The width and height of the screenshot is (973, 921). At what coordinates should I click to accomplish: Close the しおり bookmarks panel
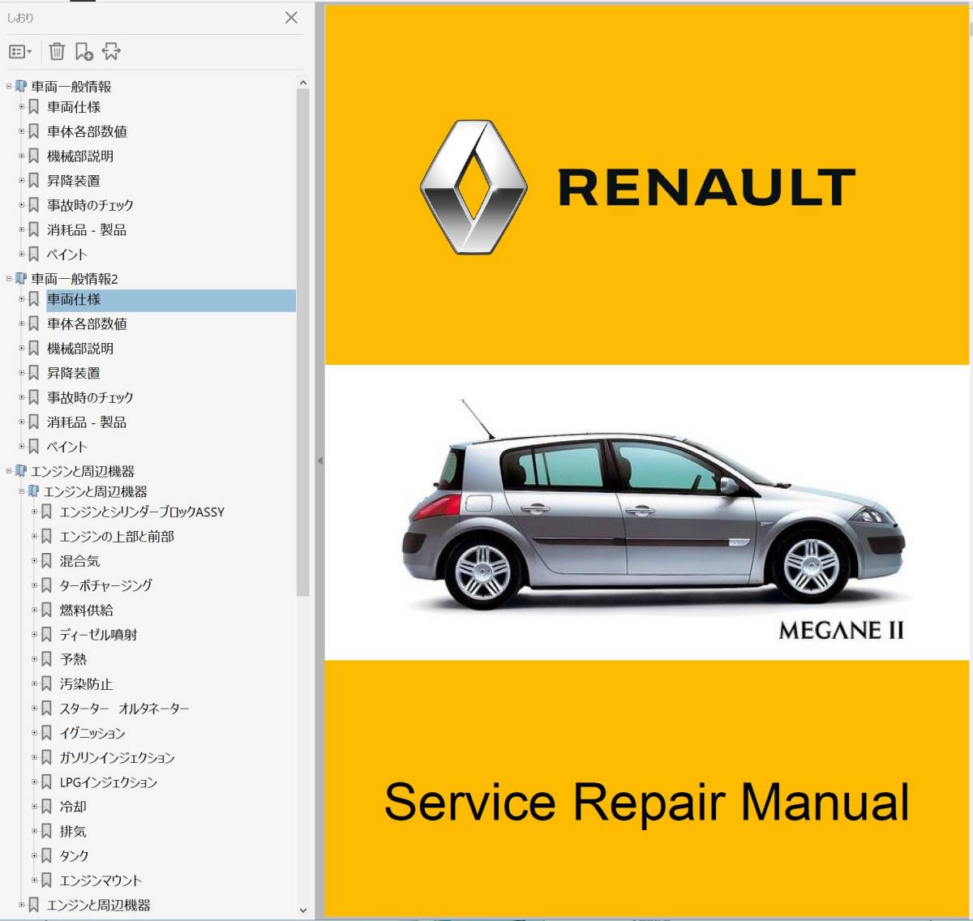click(x=291, y=18)
